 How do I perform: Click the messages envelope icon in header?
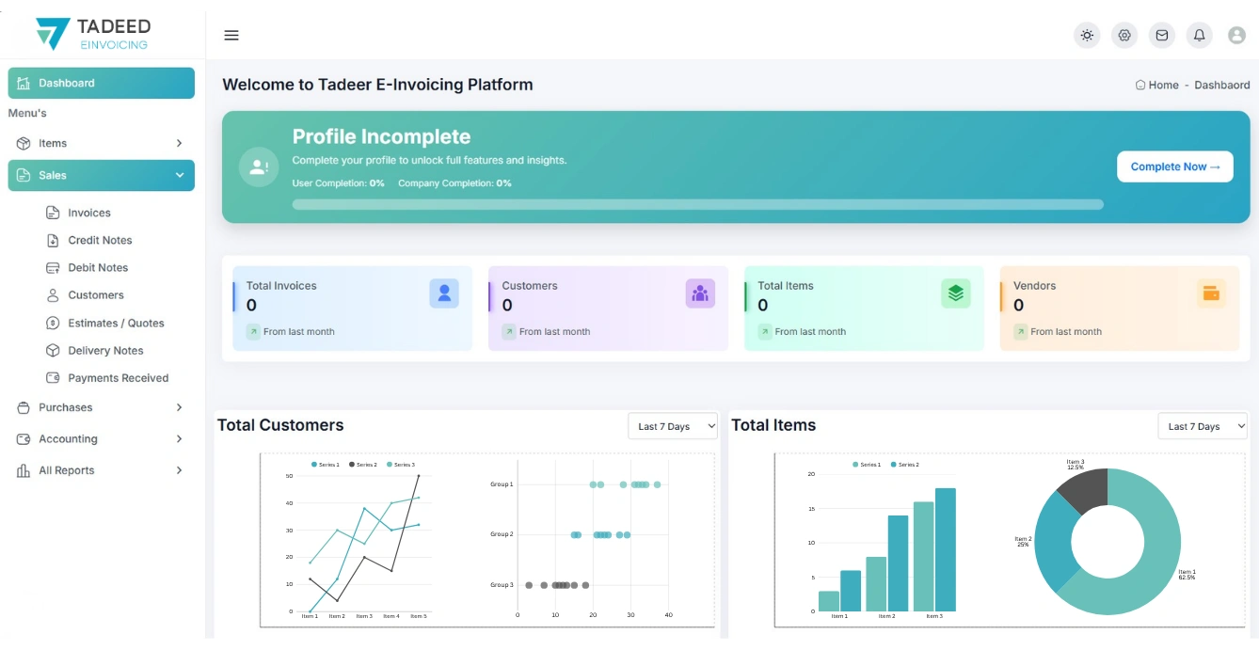(x=1161, y=35)
